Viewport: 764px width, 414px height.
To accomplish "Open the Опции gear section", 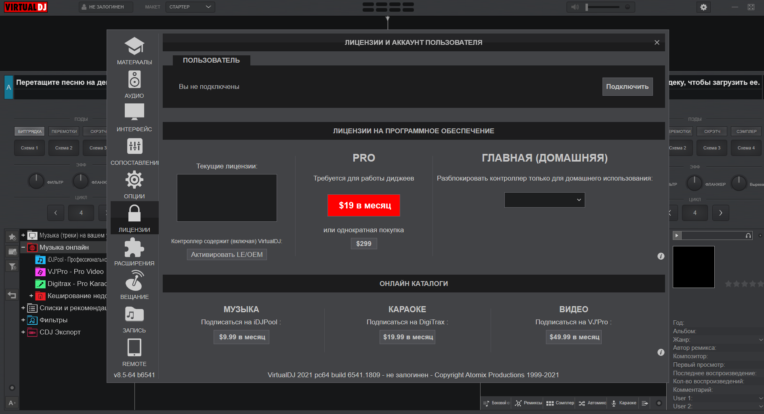I will tap(134, 185).
